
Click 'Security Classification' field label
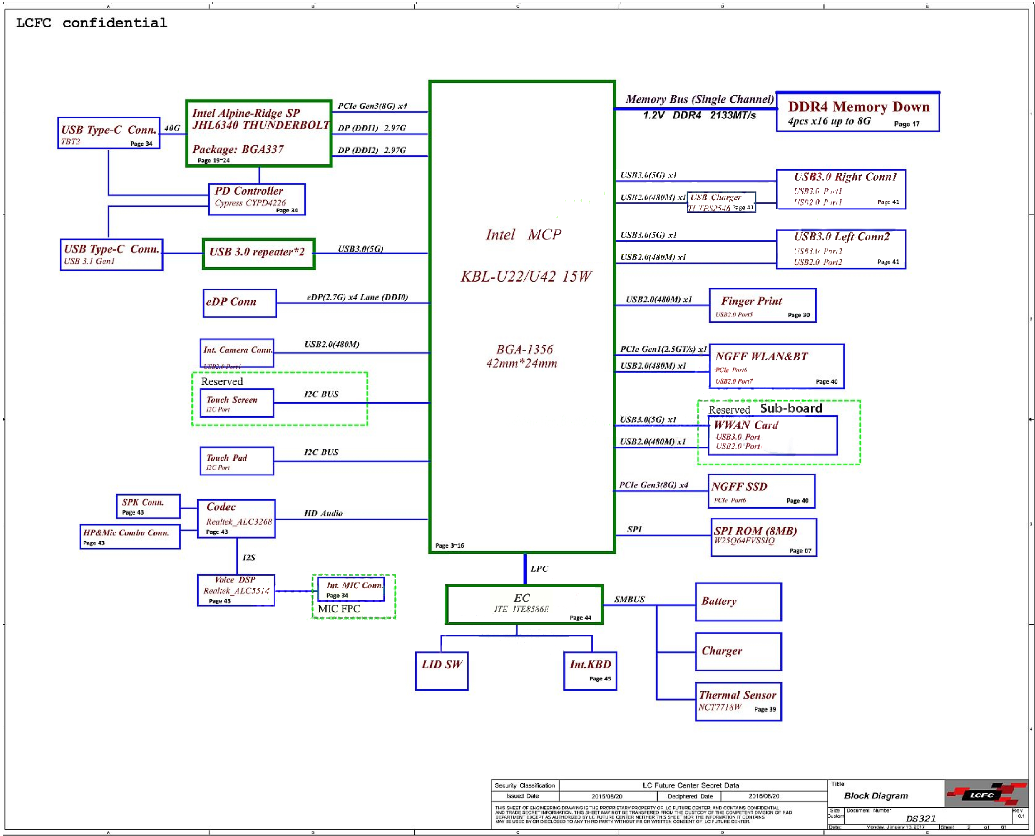pyautogui.click(x=524, y=785)
